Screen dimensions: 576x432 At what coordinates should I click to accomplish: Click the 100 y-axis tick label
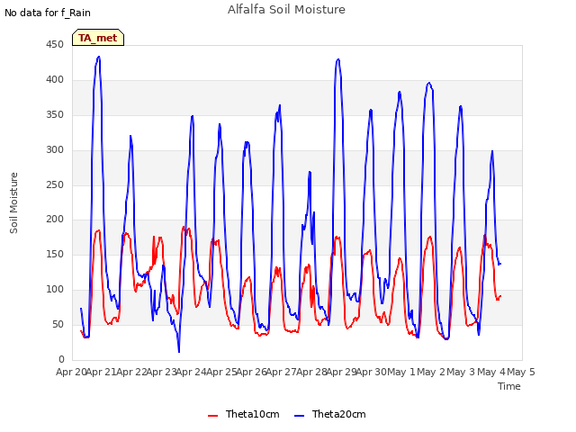coord(55,290)
